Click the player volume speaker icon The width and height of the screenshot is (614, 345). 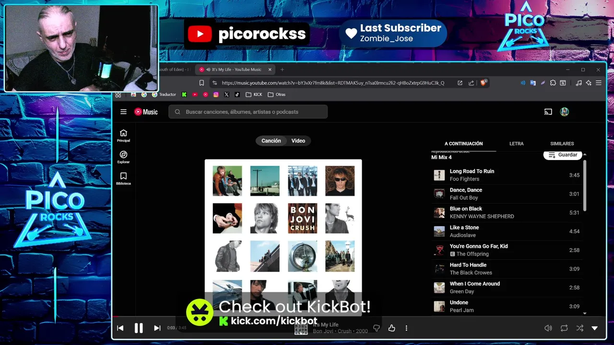tap(548, 328)
